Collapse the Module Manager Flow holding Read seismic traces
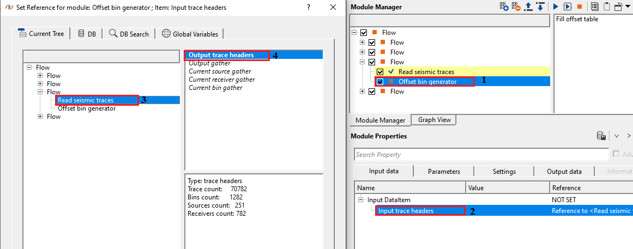 click(362, 62)
